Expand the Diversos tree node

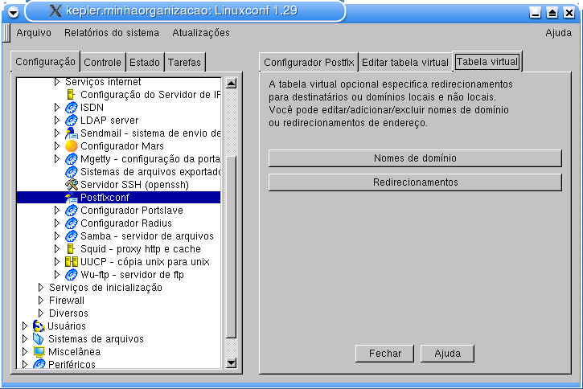click(x=41, y=313)
